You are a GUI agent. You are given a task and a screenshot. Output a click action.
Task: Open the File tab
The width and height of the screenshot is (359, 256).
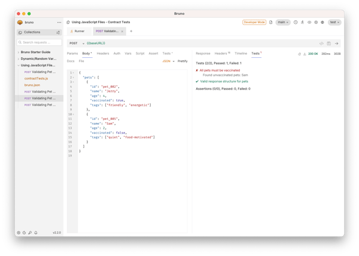pyautogui.click(x=81, y=61)
